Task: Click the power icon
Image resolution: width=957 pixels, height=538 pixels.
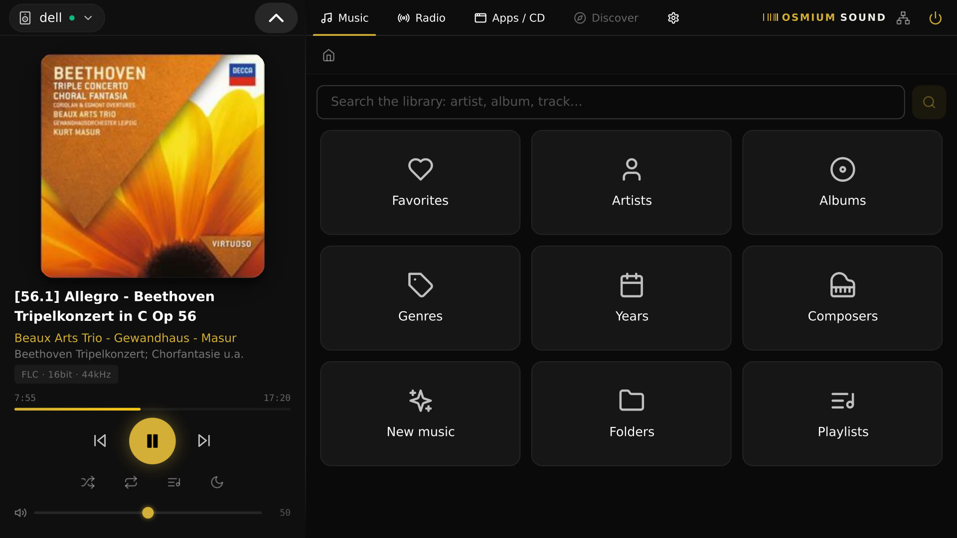Action: click(x=935, y=18)
